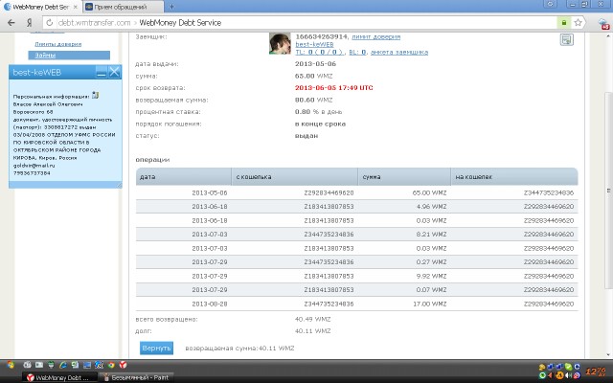Switch to the Безымянный - Paint taskbar window
613x383 pixels.
tap(136, 377)
